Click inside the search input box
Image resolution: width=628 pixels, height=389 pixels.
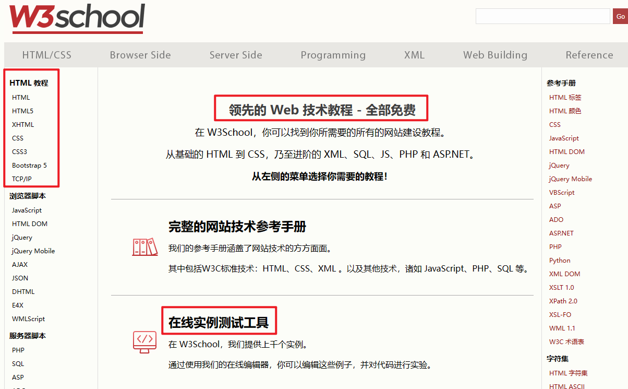pyautogui.click(x=542, y=16)
